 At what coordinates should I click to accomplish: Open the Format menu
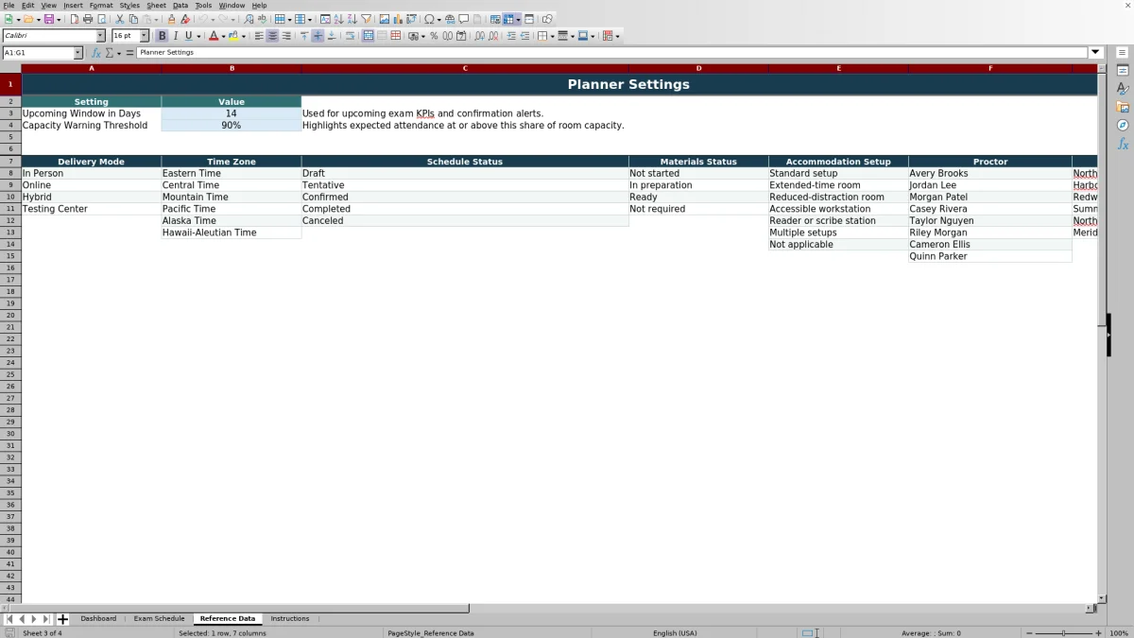pos(101,6)
